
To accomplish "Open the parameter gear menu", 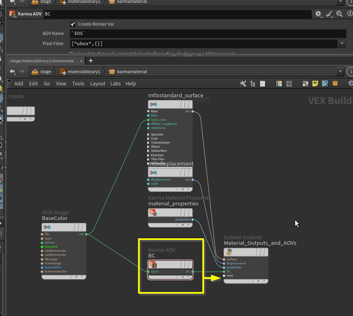I will (x=318, y=14).
